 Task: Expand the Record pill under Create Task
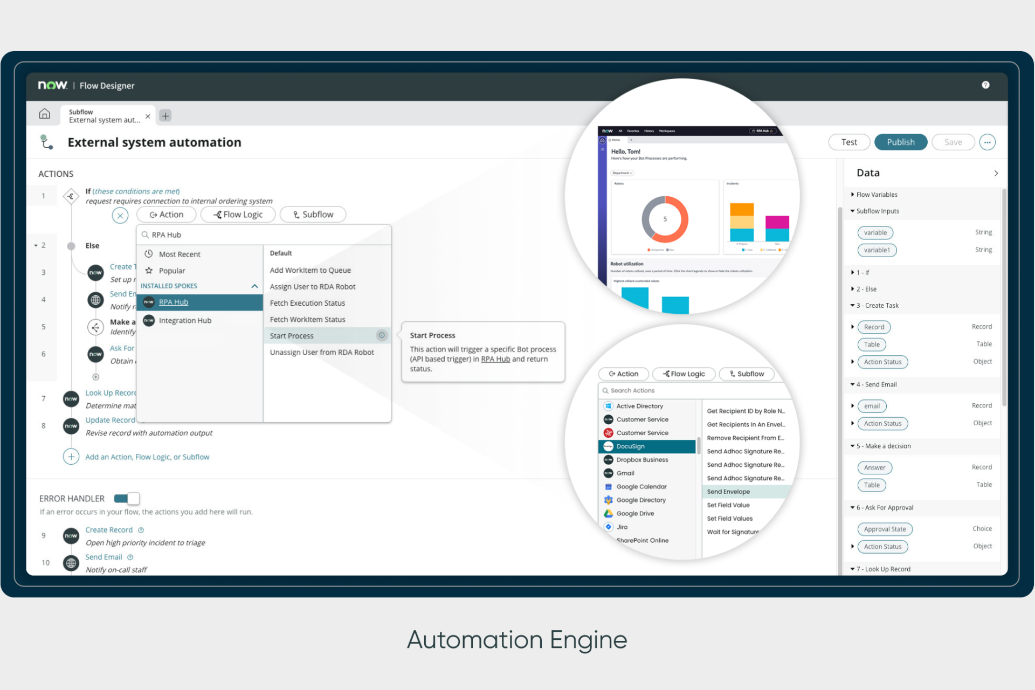pyautogui.click(x=852, y=327)
